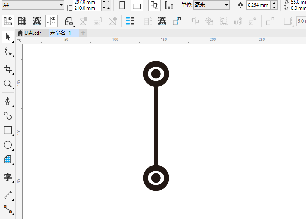Select the Pen tool
The image size is (306, 219).
(8, 102)
